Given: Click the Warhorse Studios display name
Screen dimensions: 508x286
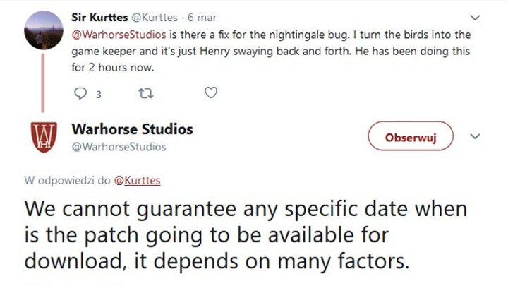Looking at the screenshot, I should (132, 129).
